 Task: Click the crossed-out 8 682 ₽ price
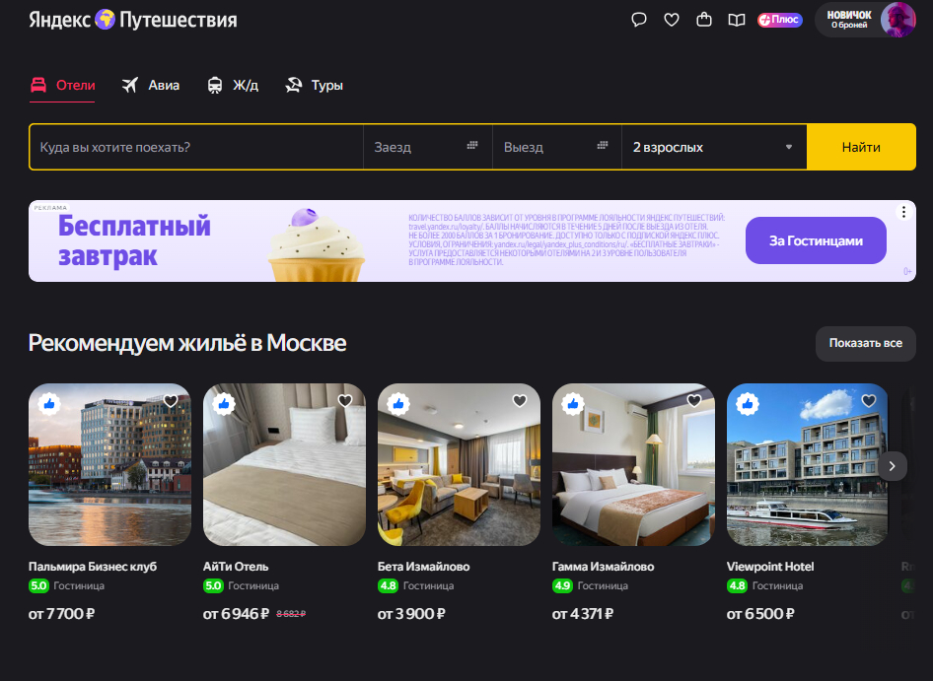(x=291, y=614)
